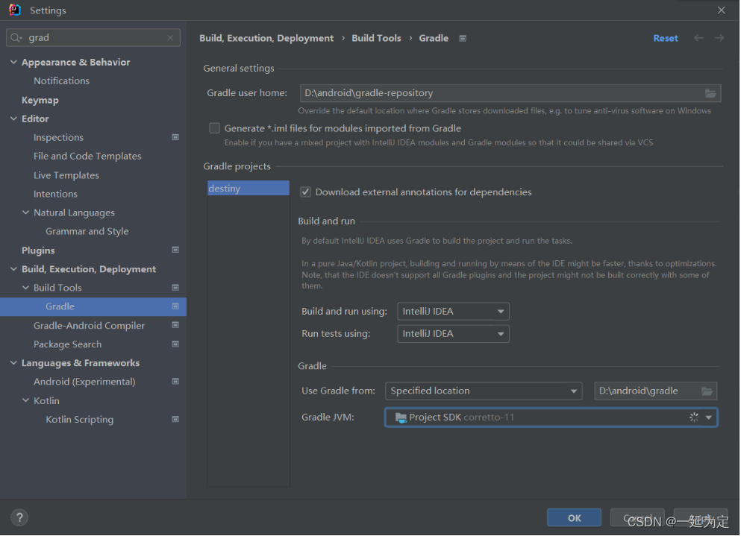
Task: Collapse Natural Languages node
Action: (x=25, y=213)
